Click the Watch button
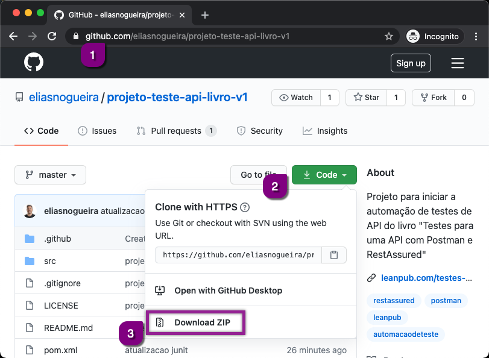 click(x=296, y=98)
